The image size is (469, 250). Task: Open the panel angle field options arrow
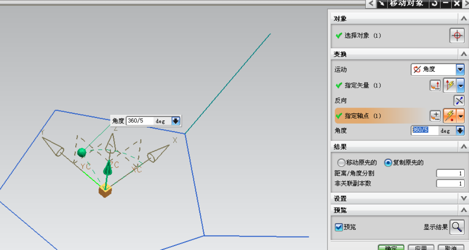point(460,130)
